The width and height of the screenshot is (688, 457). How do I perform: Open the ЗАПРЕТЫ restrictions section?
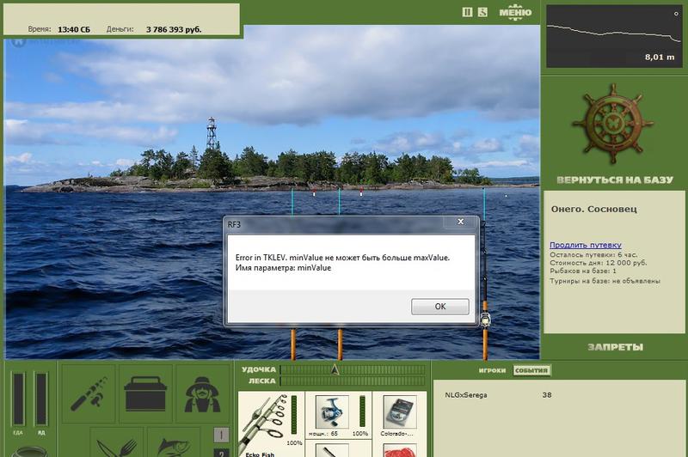coord(615,347)
